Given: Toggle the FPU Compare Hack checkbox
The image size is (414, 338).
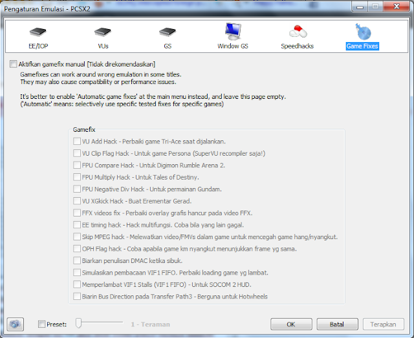Looking at the screenshot, I should (x=77, y=165).
